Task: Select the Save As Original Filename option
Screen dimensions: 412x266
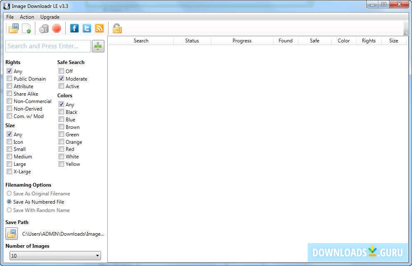Action: coord(9,193)
